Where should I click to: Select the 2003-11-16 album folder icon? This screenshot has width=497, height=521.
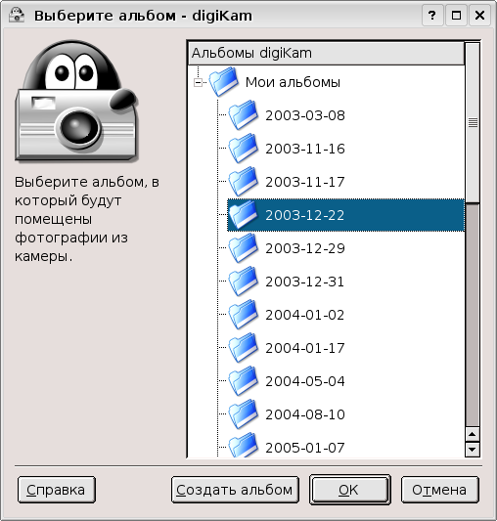point(244,149)
